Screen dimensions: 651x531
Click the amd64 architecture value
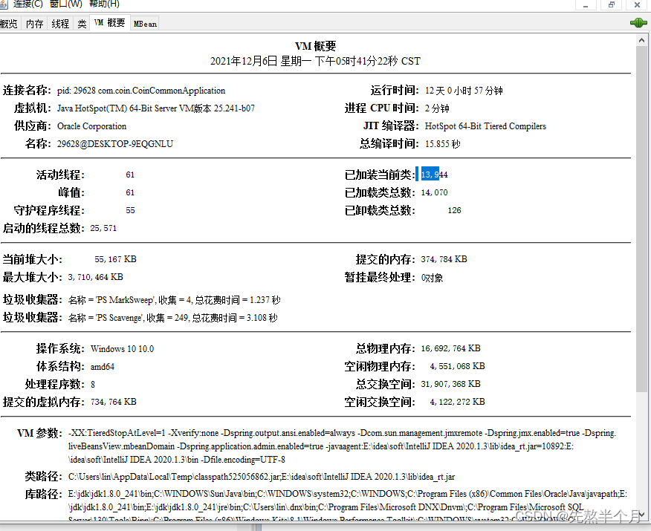tap(102, 367)
